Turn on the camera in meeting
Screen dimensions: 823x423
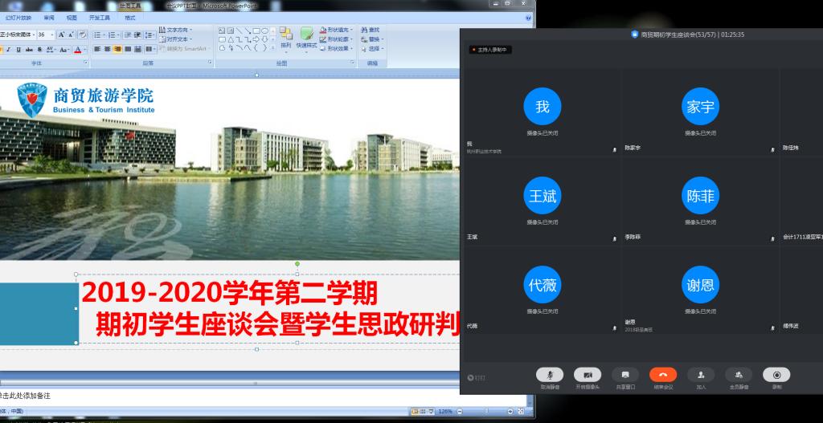[x=588, y=375]
